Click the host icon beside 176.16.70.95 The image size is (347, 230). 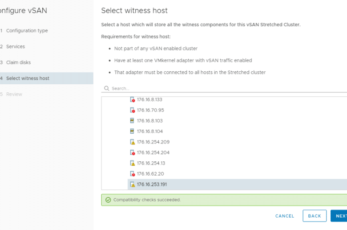132,110
